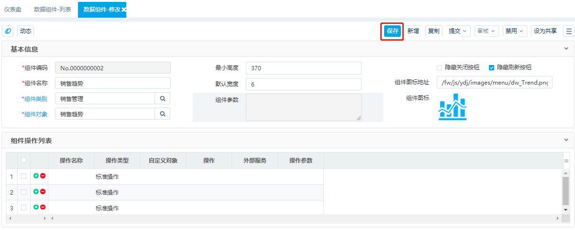
Task: Click the 最小高度 input field
Action: 304,68
